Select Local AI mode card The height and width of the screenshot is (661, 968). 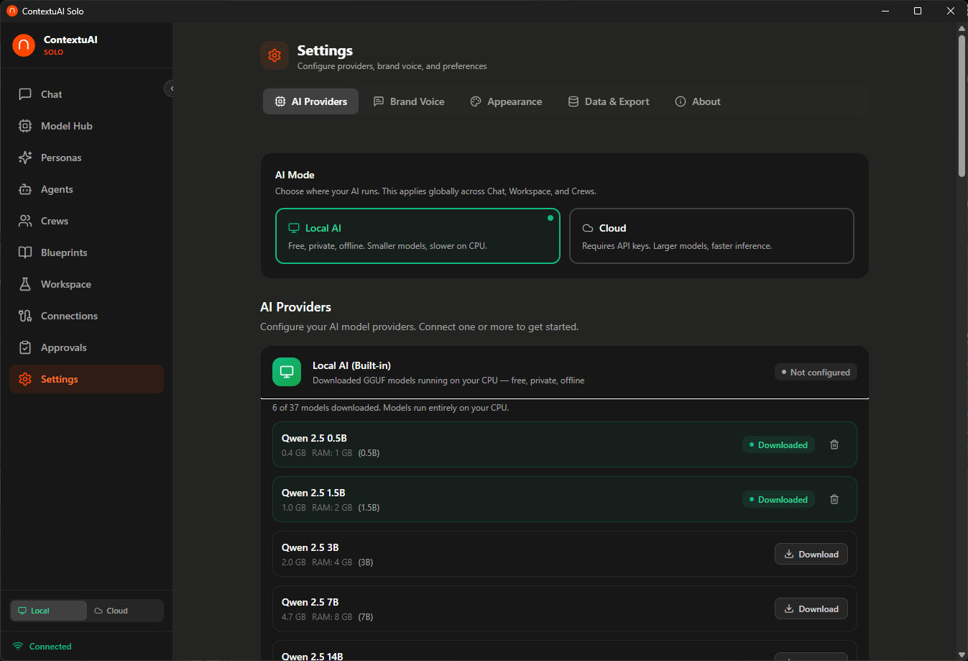coord(418,235)
